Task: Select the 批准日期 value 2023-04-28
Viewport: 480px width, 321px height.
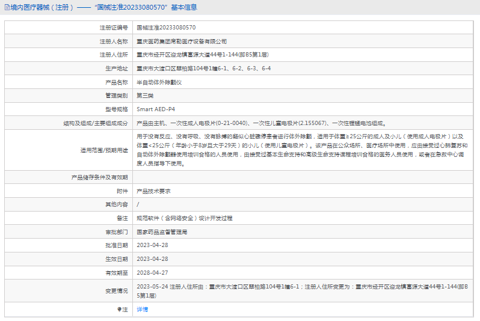Action: pos(152,245)
